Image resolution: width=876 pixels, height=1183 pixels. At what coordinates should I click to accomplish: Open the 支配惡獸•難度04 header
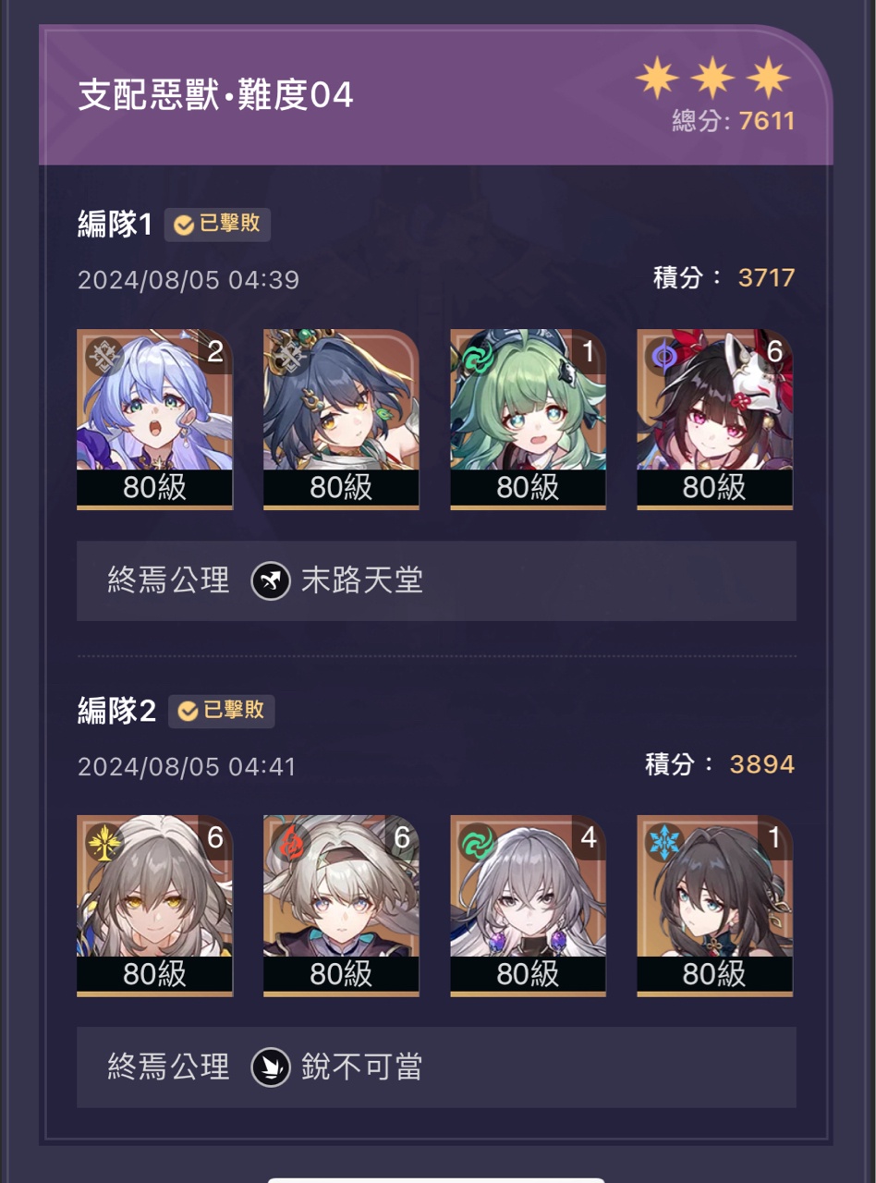tap(215, 96)
